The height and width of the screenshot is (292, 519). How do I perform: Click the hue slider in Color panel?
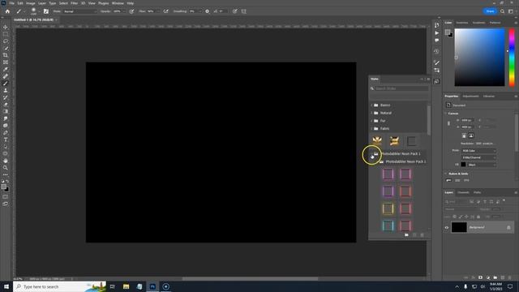click(x=512, y=58)
